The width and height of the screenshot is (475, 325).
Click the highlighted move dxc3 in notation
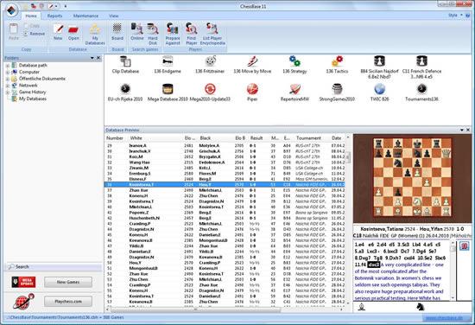[373, 264]
